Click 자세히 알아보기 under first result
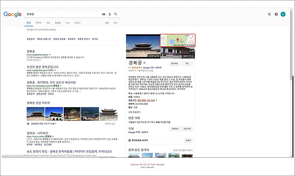Viewport: 295px width, 176px height. (34, 60)
